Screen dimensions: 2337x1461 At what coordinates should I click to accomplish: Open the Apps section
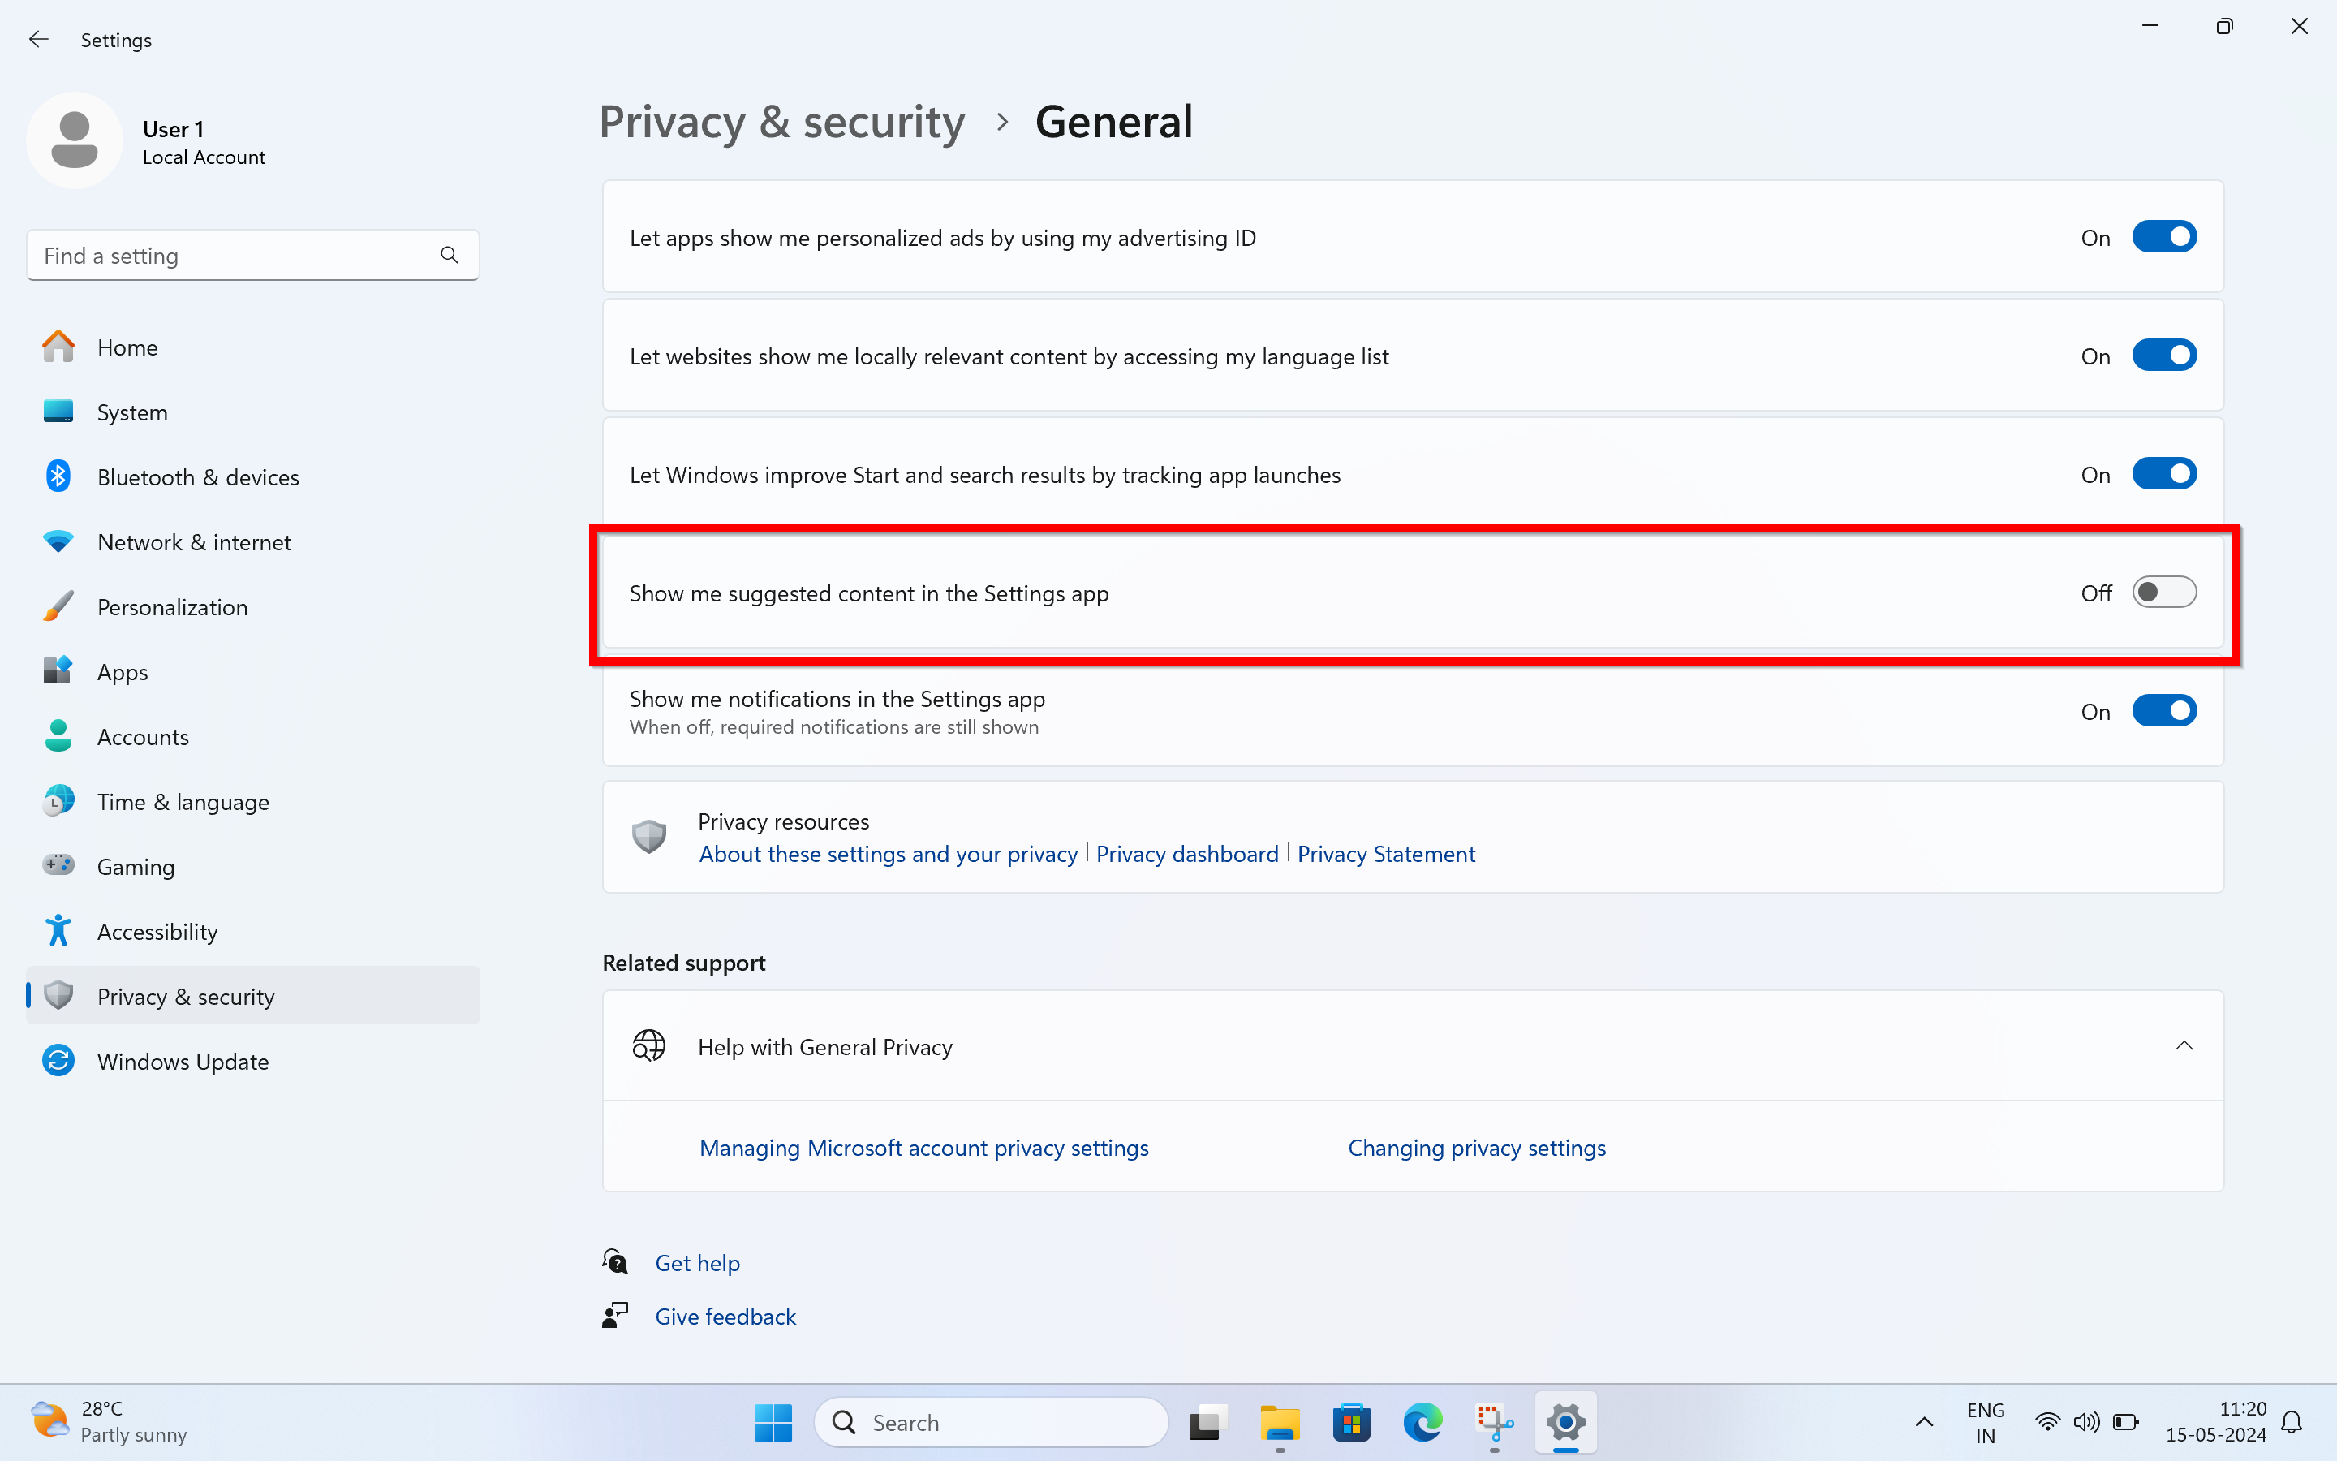[253, 671]
